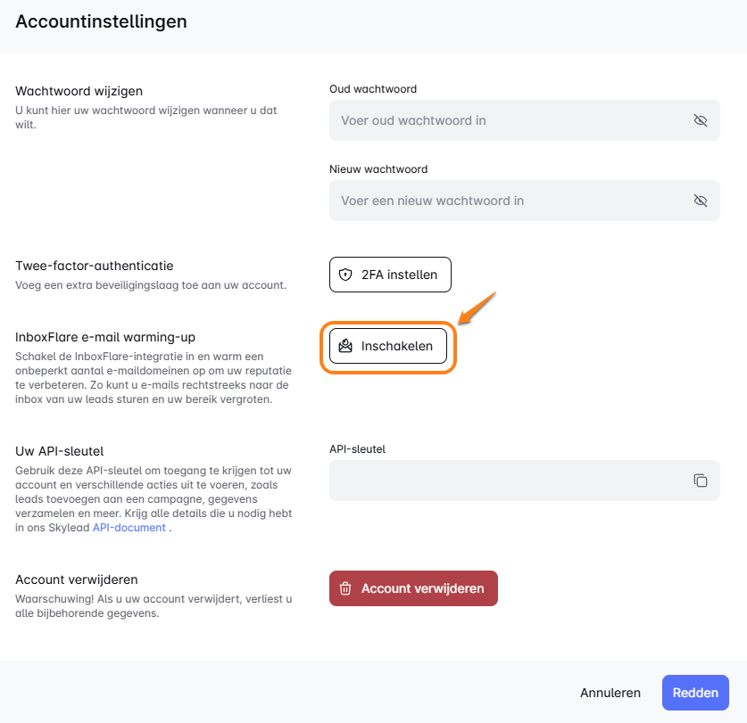Focus the 'Nieuw wachtwoord' input field
The image size is (747, 723).
pos(509,201)
